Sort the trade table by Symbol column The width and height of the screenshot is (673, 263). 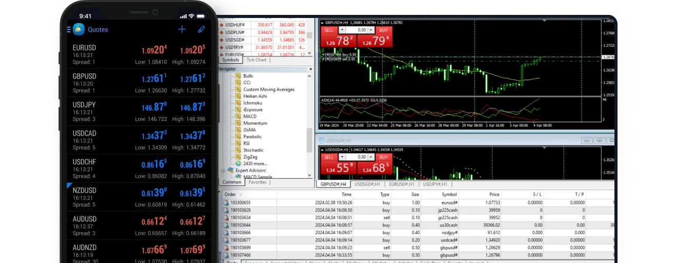440,194
